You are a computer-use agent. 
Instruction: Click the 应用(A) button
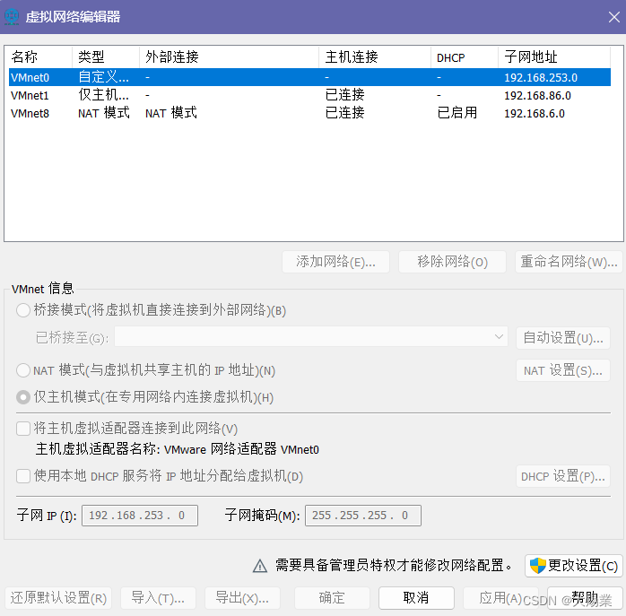click(500, 598)
